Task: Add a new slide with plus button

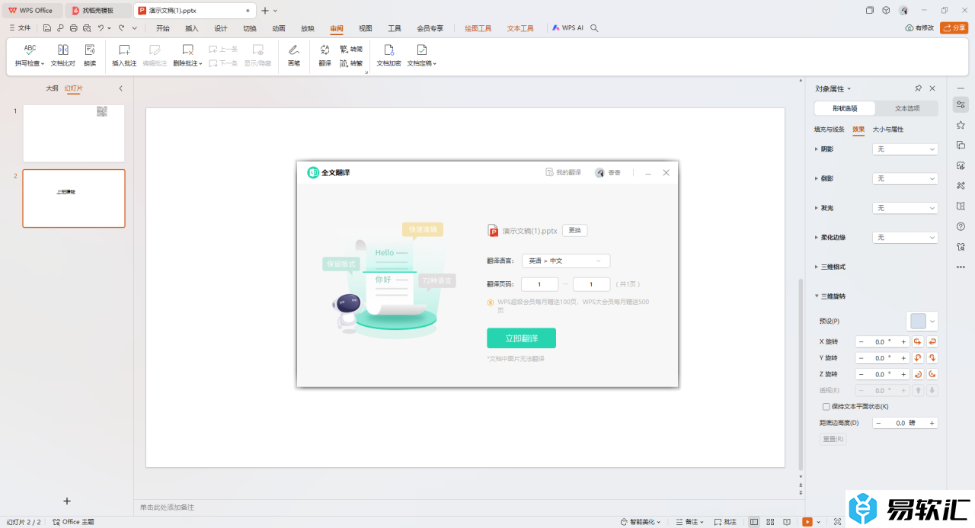Action: tap(67, 501)
